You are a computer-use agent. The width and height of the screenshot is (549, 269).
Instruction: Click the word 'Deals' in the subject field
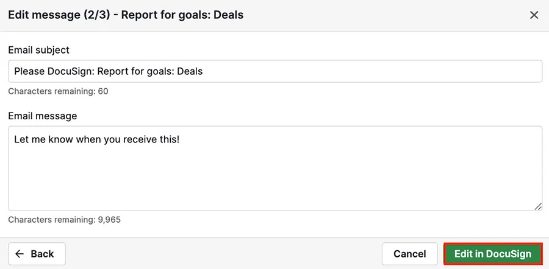(x=190, y=72)
